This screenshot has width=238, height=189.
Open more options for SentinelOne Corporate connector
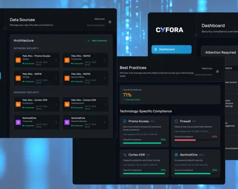(56, 122)
